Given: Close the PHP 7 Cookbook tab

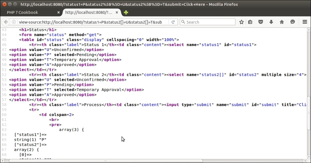Looking at the screenshot, I should click(58, 12).
